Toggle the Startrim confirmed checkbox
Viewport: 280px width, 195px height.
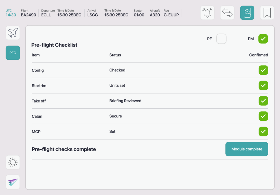click(x=263, y=85)
